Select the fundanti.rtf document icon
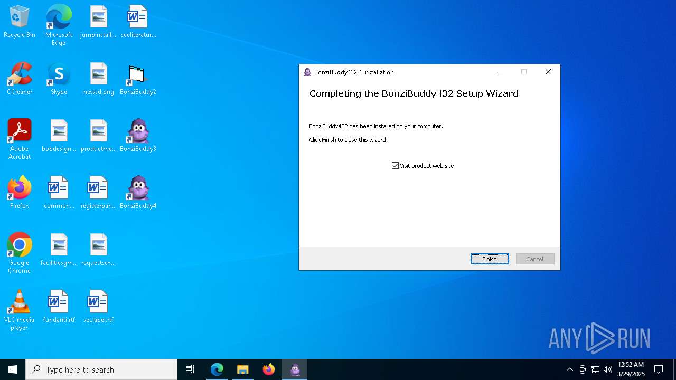This screenshot has width=676, height=380. coord(59,307)
